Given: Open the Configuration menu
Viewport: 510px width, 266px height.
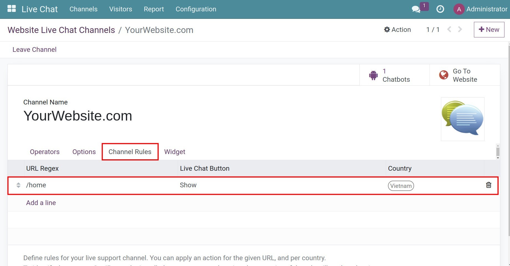Looking at the screenshot, I should pyautogui.click(x=196, y=9).
